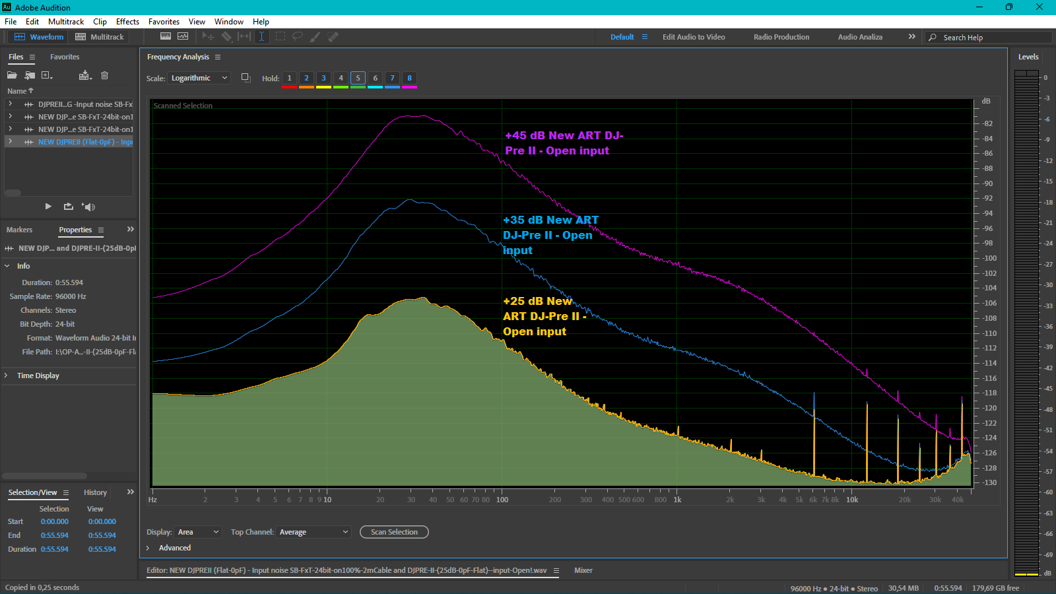Viewport: 1056px width, 594px height.
Task: Open the Multitrack menu
Action: [66, 22]
